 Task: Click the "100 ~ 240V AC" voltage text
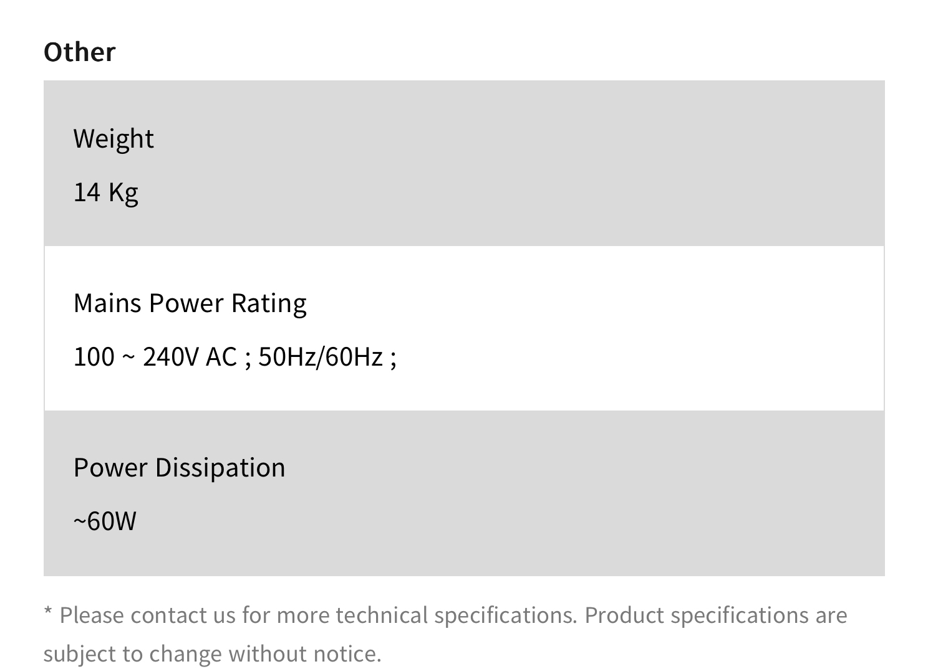coord(155,357)
